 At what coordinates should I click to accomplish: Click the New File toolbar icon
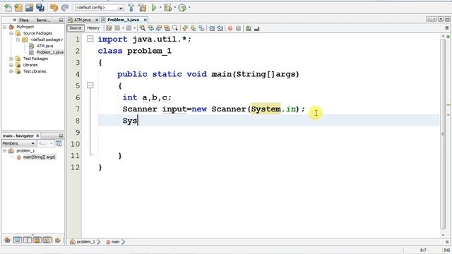pyautogui.click(x=8, y=8)
